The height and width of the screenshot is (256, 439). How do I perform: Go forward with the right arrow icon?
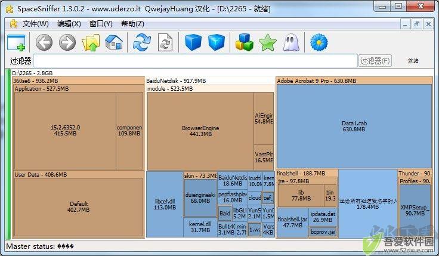67,42
